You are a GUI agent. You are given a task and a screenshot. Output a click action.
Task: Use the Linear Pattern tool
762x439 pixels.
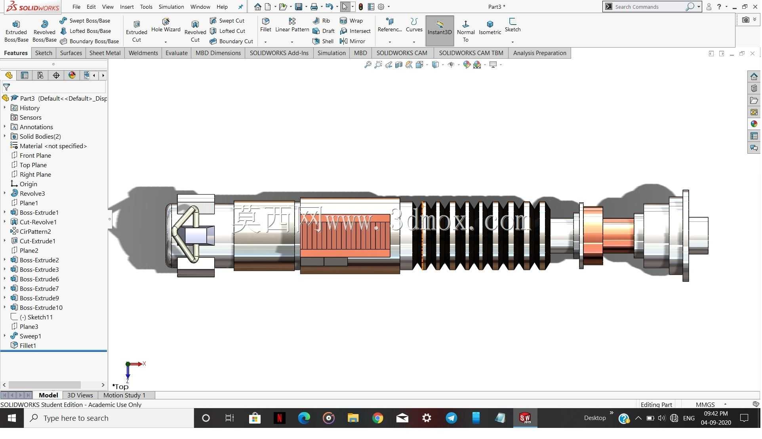(x=292, y=25)
